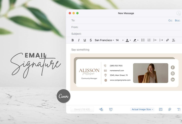
Task: Open the text color picker
Action: coord(128,40)
